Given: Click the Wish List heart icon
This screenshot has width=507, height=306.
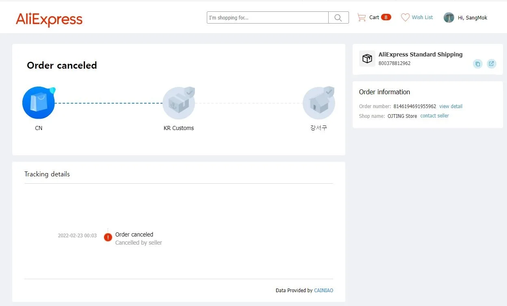Looking at the screenshot, I should (x=405, y=17).
